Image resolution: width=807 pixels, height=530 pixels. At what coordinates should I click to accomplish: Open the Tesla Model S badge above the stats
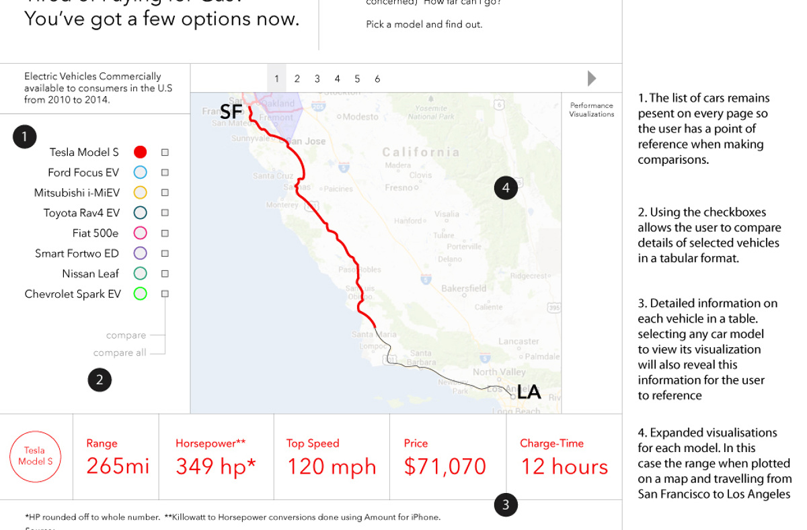coord(36,456)
